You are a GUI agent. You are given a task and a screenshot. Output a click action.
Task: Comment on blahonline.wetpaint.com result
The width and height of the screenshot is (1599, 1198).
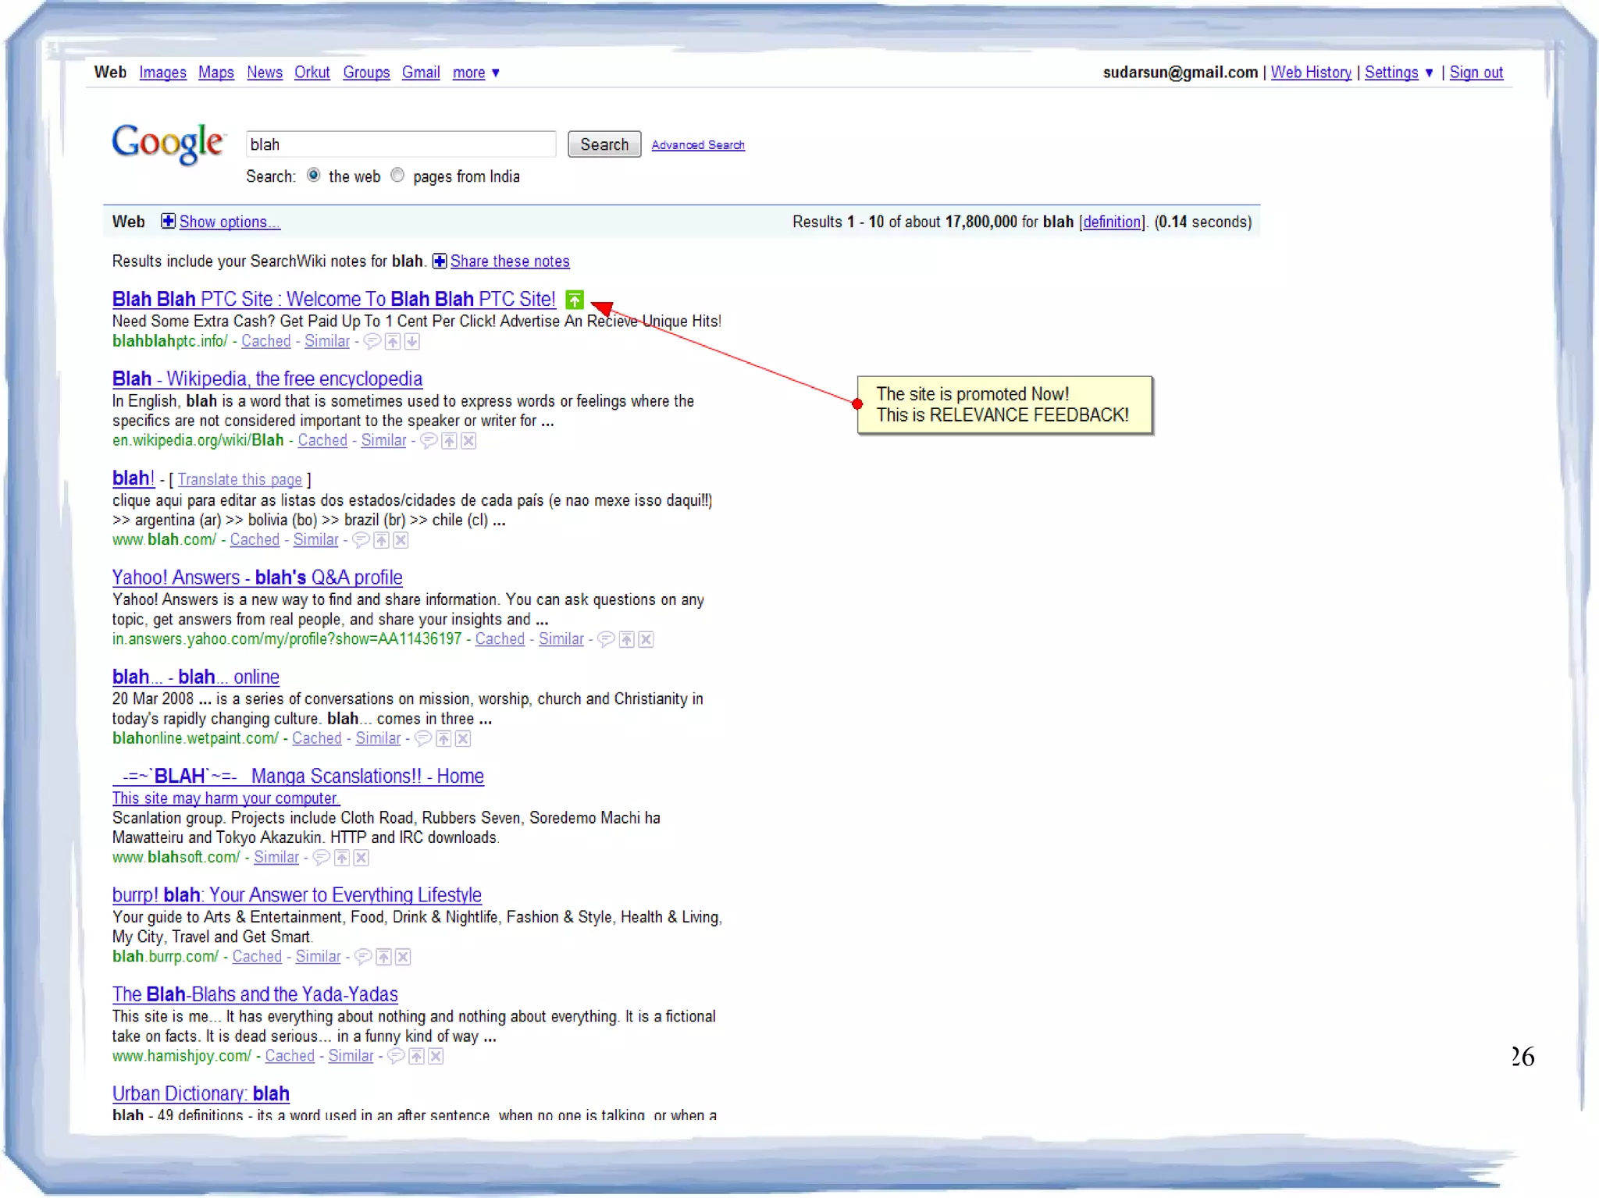pos(424,738)
